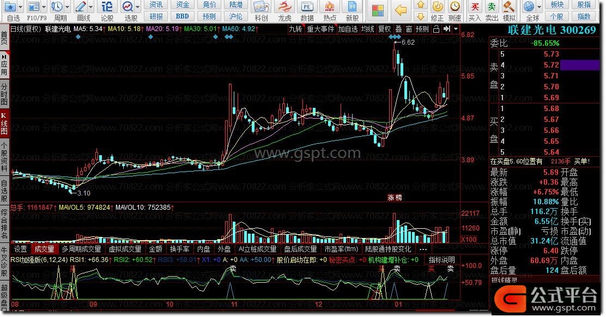The height and width of the screenshot is (317, 606).
Task: Expand the 画线 drawing dropdown arrow
Action: pos(91,7)
